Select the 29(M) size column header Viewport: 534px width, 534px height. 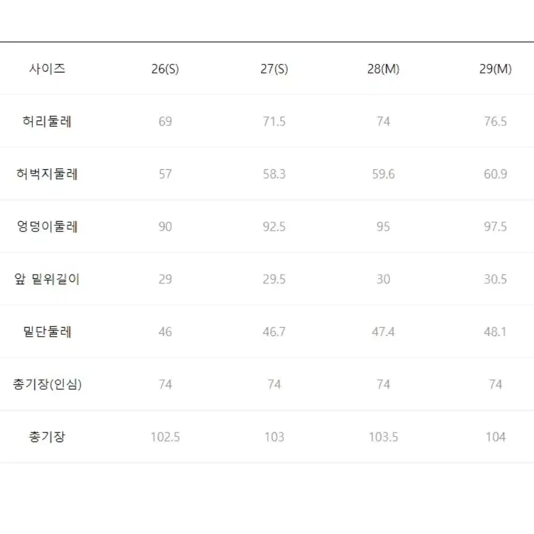[496, 69]
